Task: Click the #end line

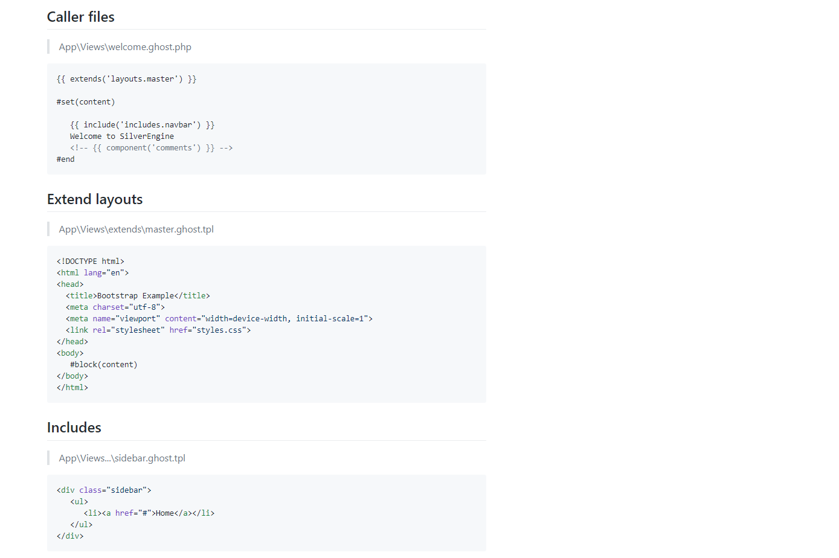Action: (x=66, y=159)
